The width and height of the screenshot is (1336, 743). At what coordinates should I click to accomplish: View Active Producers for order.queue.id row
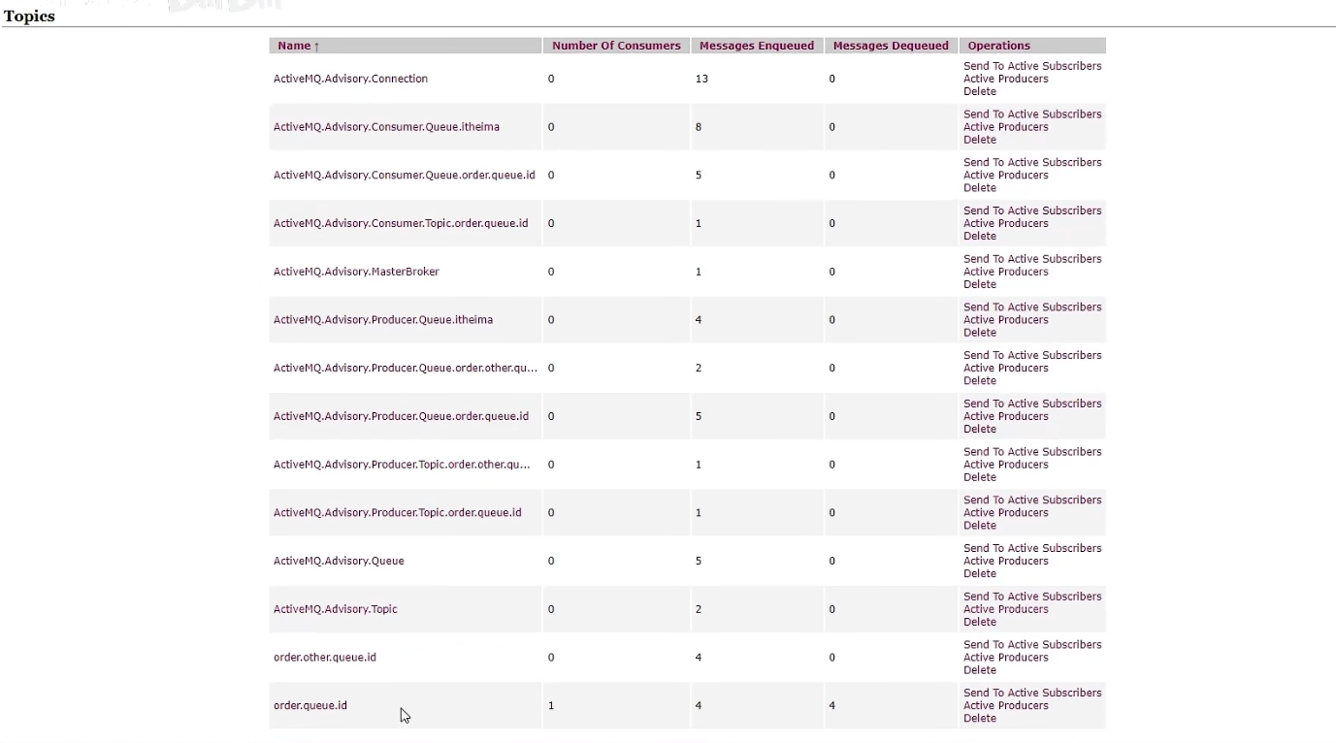tap(1005, 706)
